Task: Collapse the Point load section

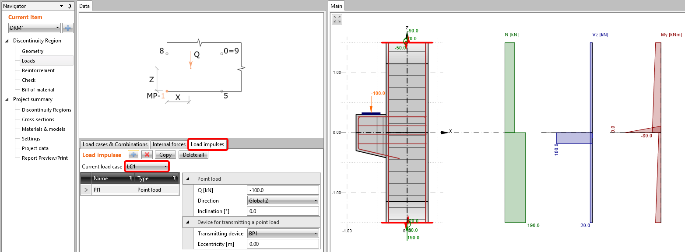Action: (x=188, y=178)
